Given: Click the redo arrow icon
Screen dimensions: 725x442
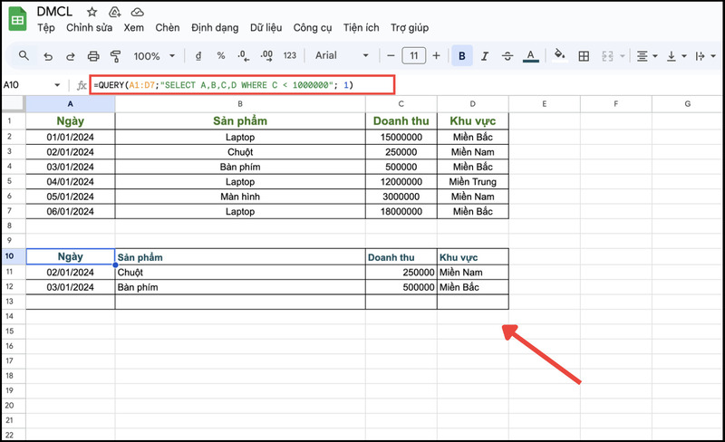Looking at the screenshot, I should pos(72,56).
